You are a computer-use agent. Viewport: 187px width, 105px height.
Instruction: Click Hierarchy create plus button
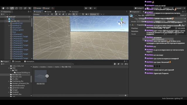[2, 14]
